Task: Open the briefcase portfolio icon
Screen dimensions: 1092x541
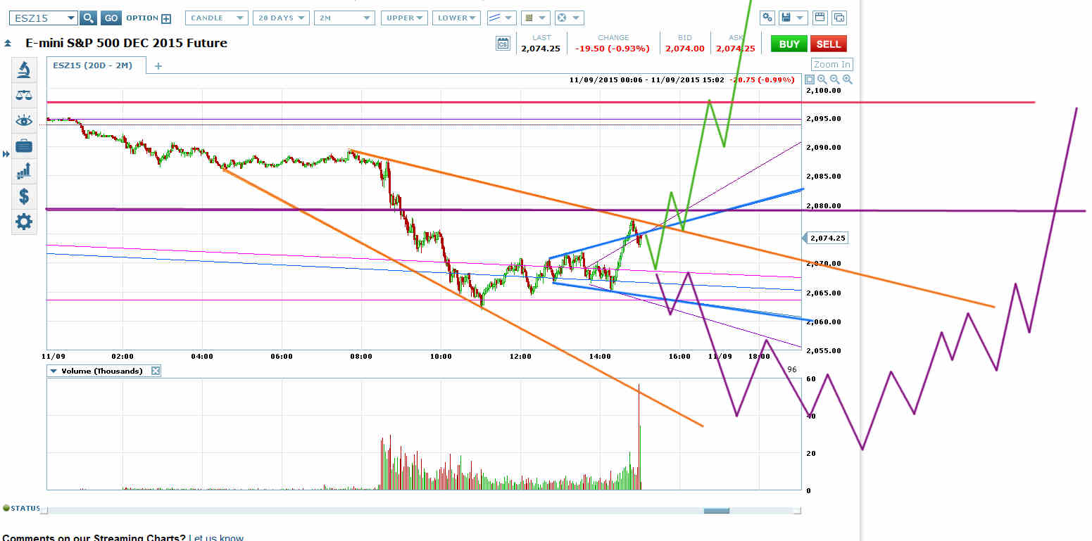Action: pos(24,146)
